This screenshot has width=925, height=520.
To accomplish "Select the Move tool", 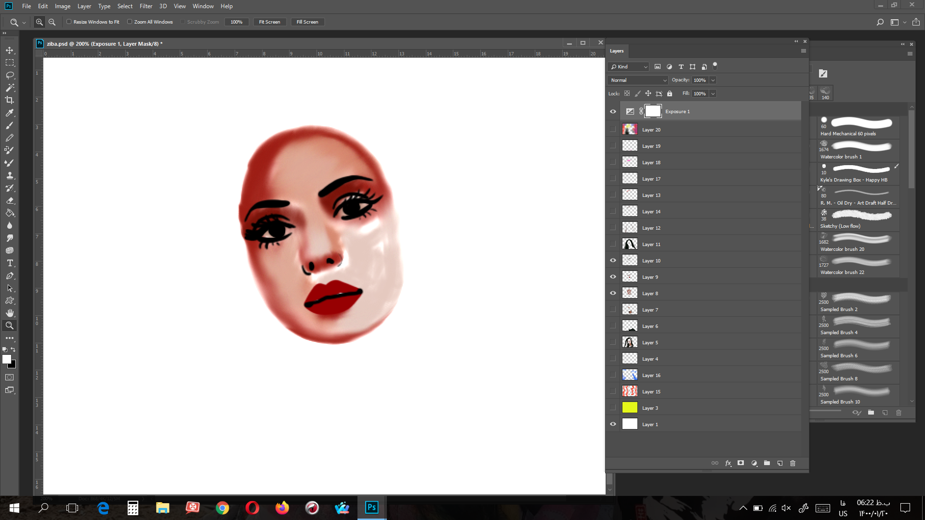I will tap(10, 51).
